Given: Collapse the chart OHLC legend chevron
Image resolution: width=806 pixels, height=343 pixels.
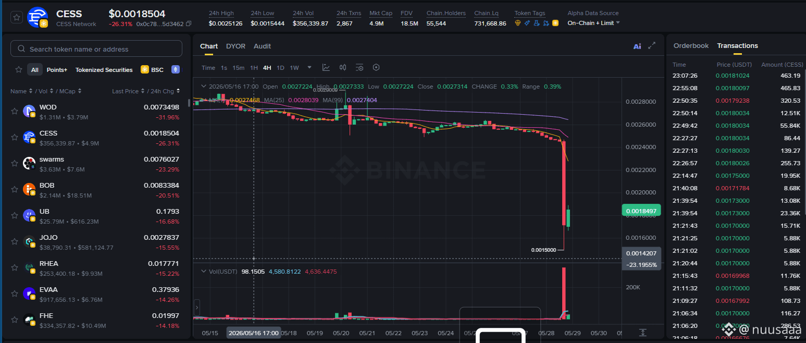Looking at the screenshot, I should click(203, 87).
